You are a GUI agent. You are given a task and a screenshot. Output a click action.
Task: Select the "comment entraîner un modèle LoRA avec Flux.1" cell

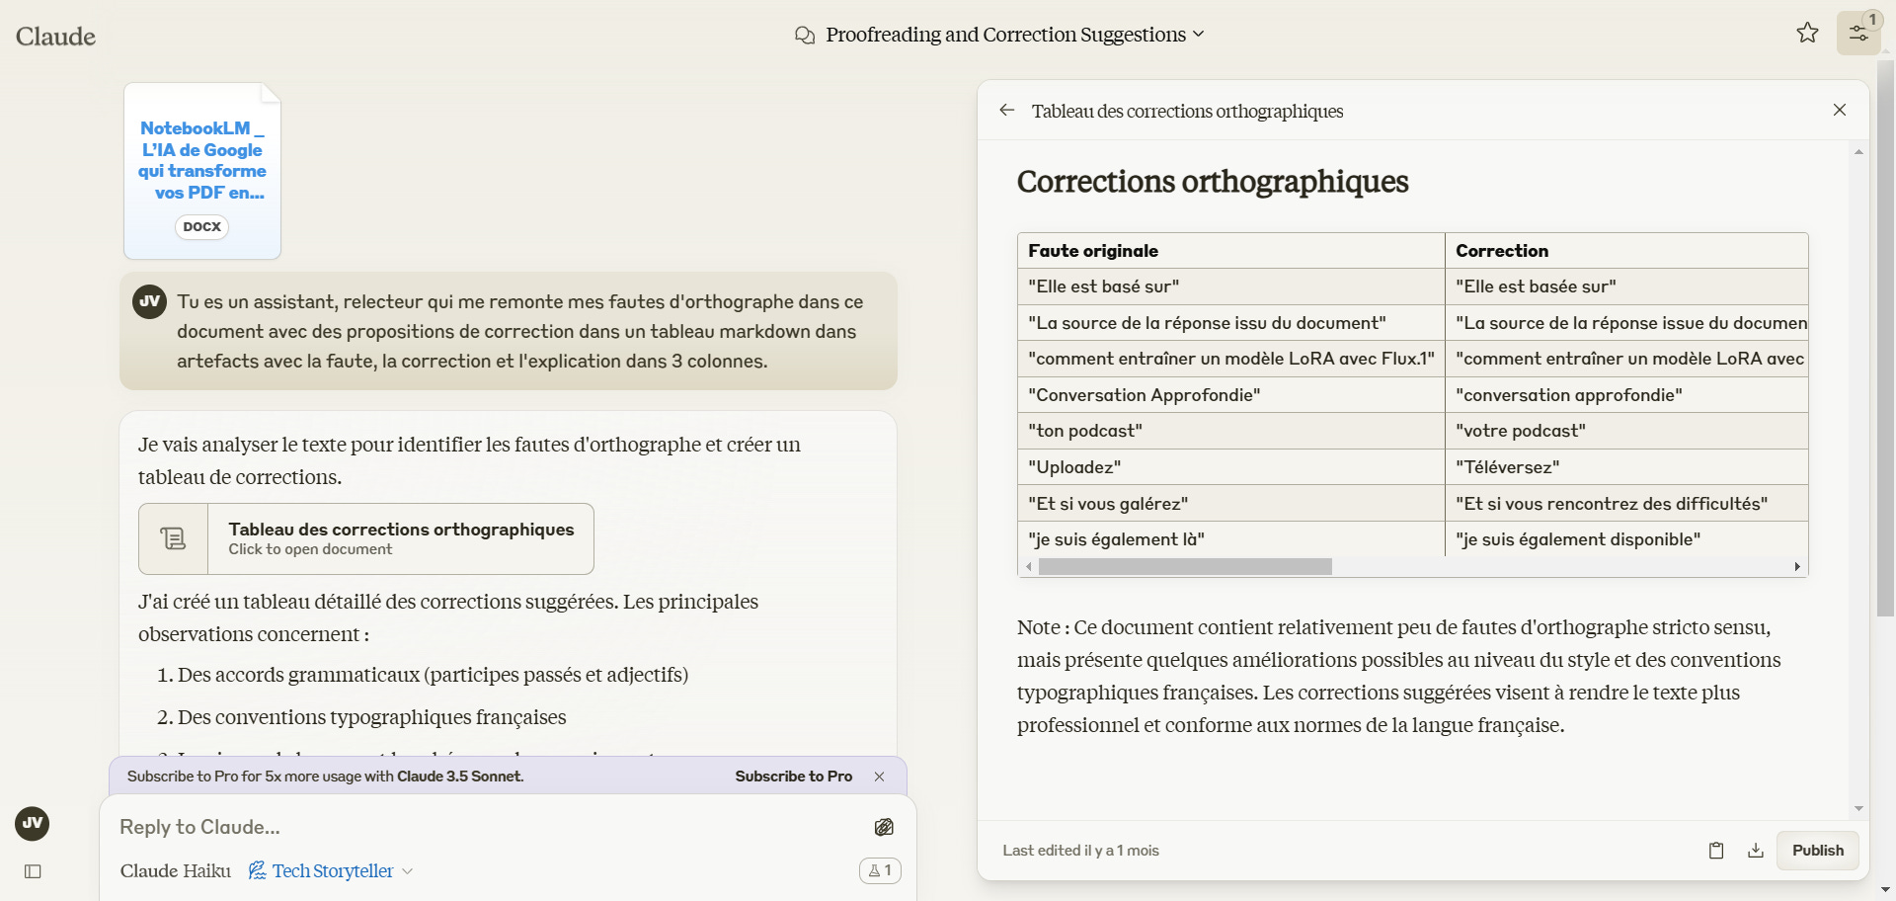(1231, 359)
